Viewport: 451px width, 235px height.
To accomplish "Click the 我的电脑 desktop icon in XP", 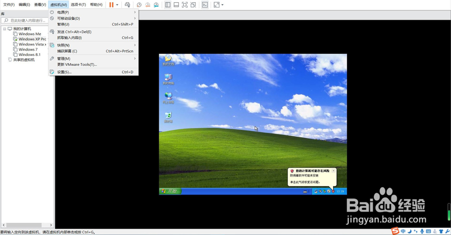I will coord(168,79).
